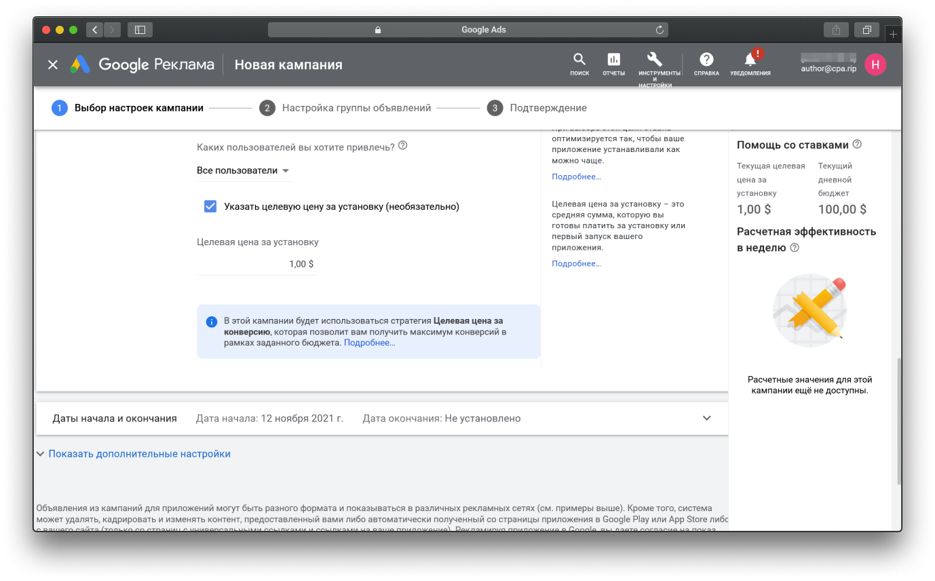Click help icon next to Расчетная эффективность

pyautogui.click(x=795, y=248)
